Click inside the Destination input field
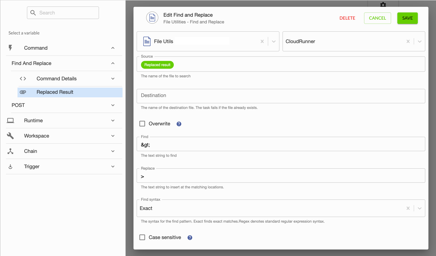This screenshot has width=436, height=256. click(x=281, y=96)
